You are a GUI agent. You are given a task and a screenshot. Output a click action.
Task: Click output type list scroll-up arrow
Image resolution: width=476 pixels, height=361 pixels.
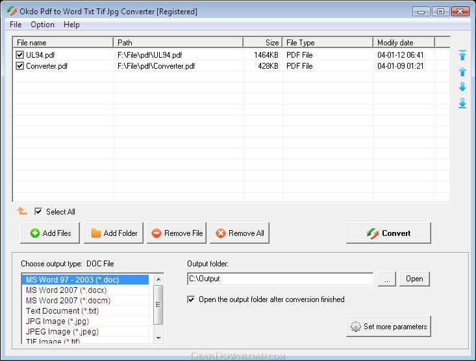(158, 279)
